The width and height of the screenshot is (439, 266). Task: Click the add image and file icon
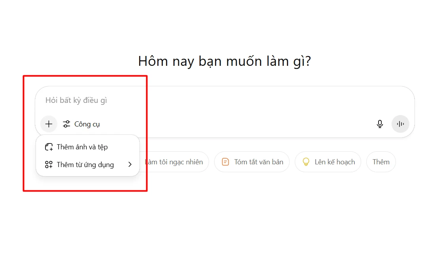(49, 147)
